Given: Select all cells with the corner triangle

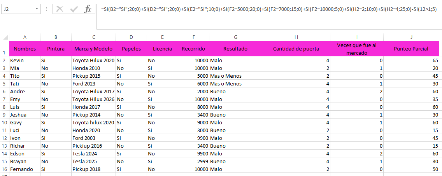Looking at the screenshot, I should click(x=5, y=37).
